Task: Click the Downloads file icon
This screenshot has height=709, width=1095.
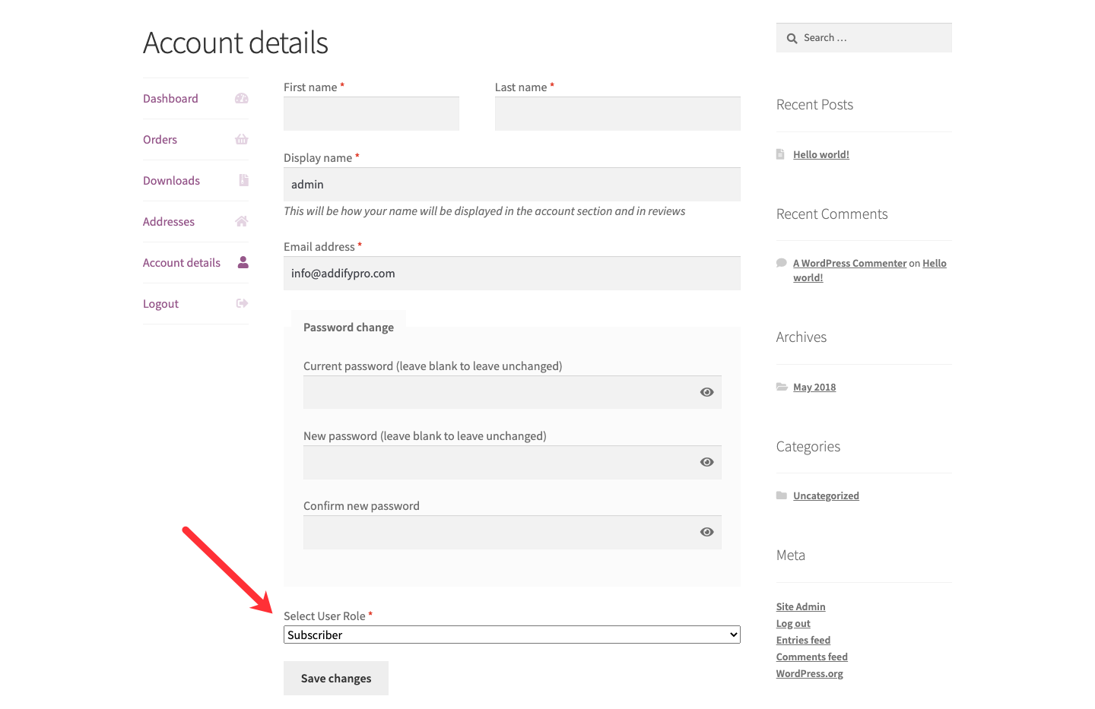Action: (243, 180)
